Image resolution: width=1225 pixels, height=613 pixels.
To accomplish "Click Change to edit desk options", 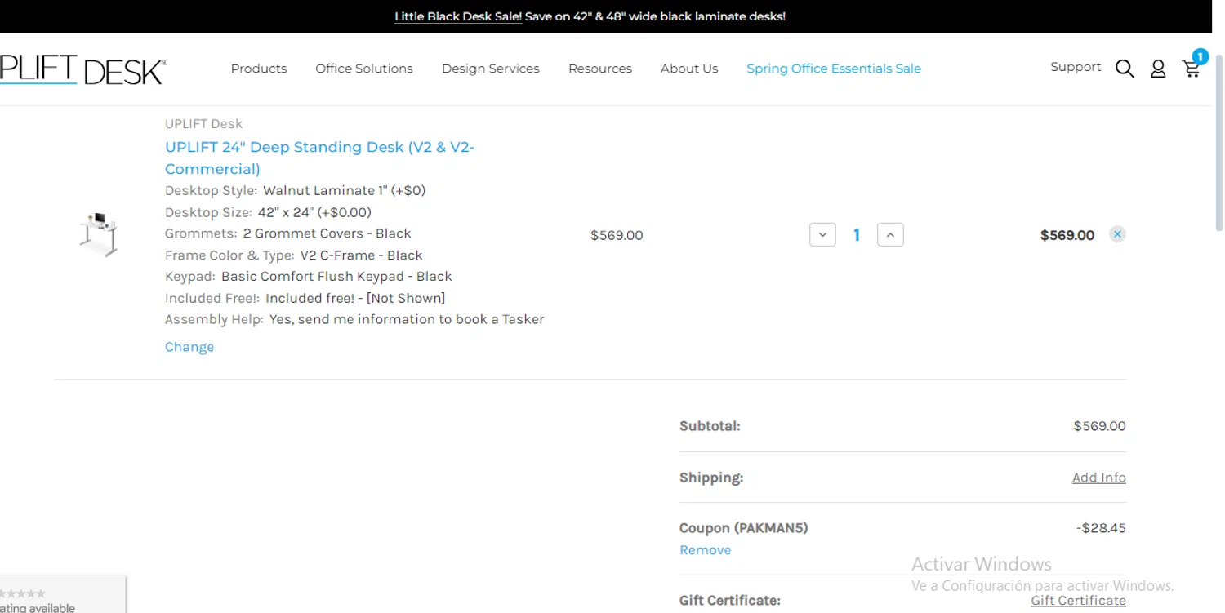I will [x=189, y=347].
